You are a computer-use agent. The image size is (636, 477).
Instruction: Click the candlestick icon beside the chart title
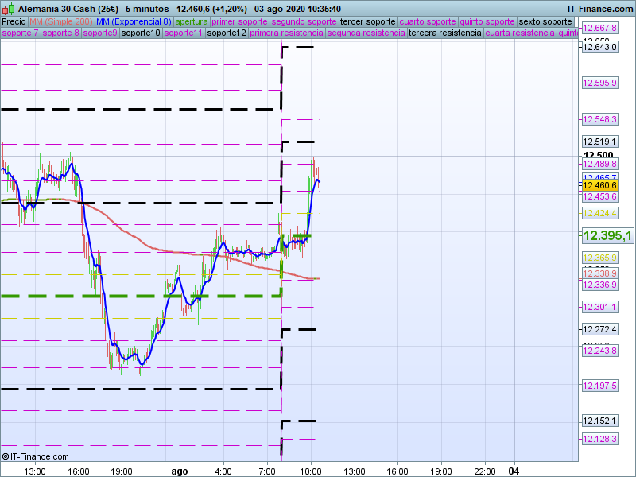(8, 8)
